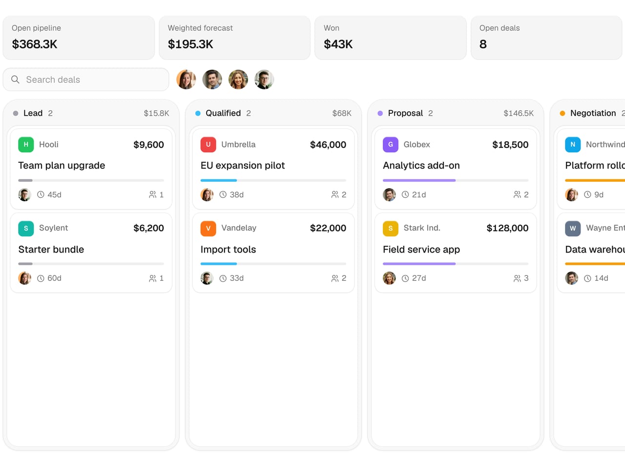
Task: Click the clock icon beside 45d on Hooli card
Action: (x=41, y=194)
